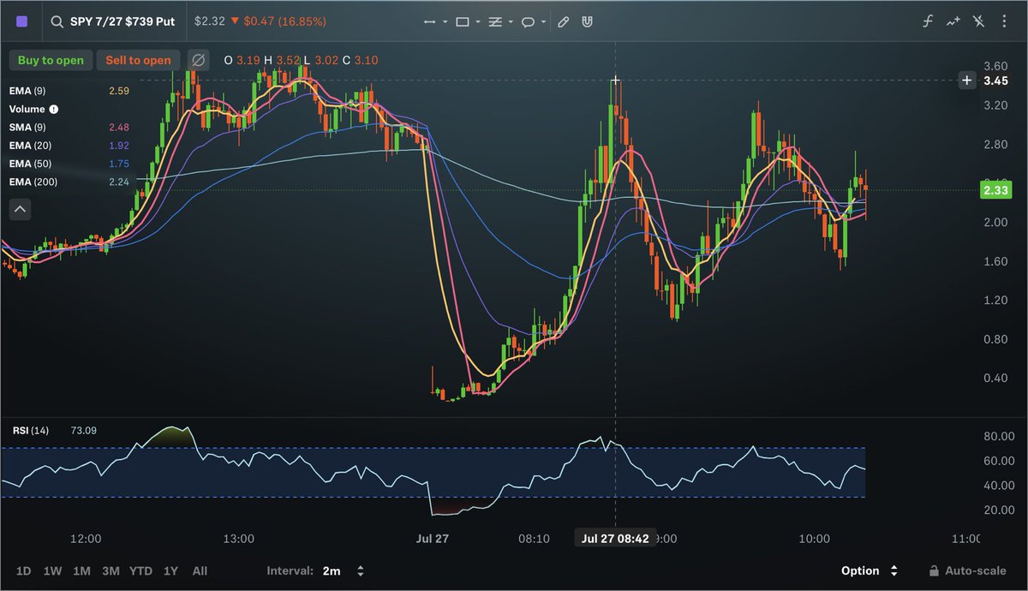This screenshot has width=1028, height=591.
Task: Select the 1W time range
Action: (x=52, y=570)
